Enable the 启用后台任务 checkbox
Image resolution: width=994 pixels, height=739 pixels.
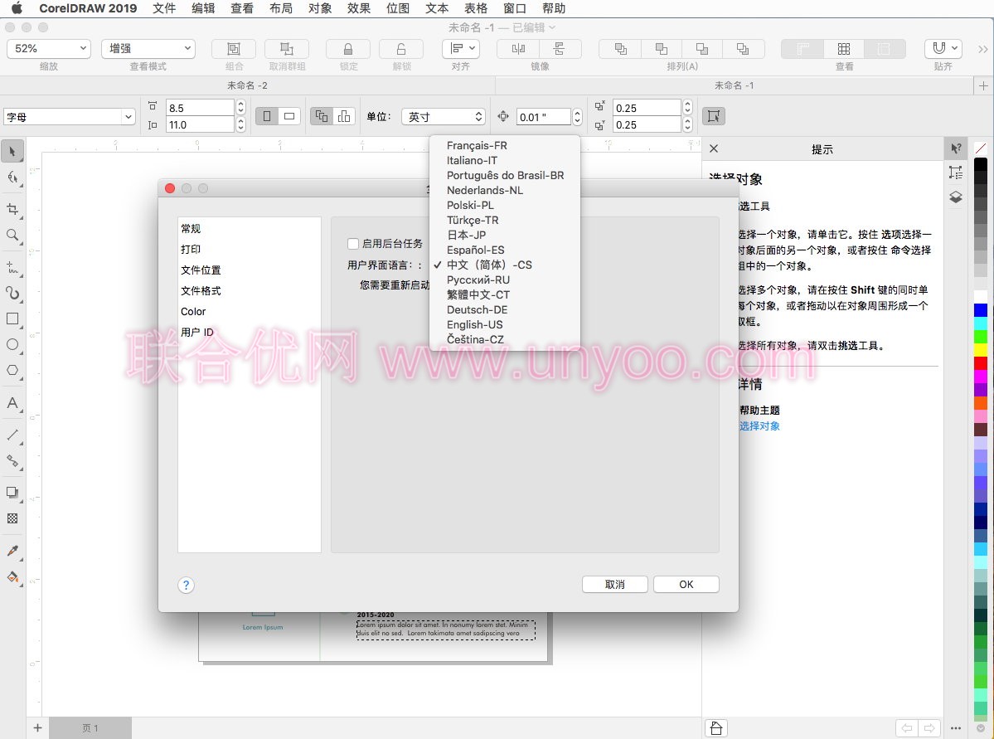[x=353, y=244]
